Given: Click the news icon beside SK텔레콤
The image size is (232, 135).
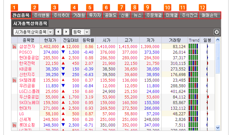Looking at the screenshot, I should coord(14,80).
